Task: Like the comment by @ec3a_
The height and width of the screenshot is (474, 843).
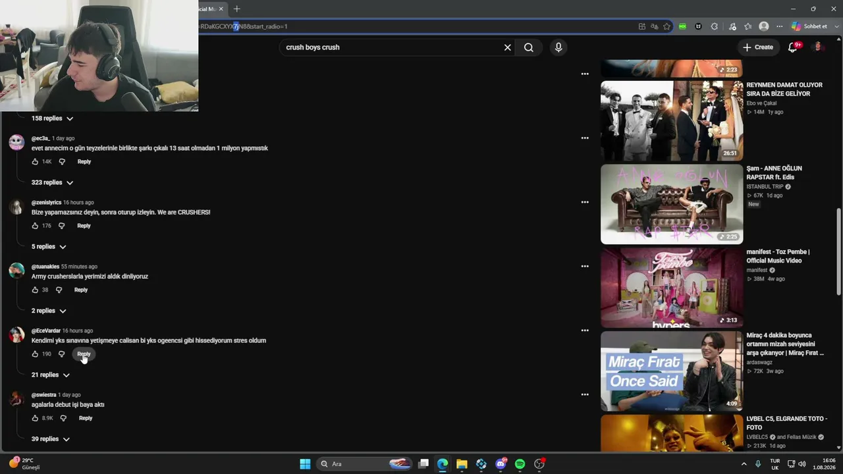Action: click(x=35, y=162)
